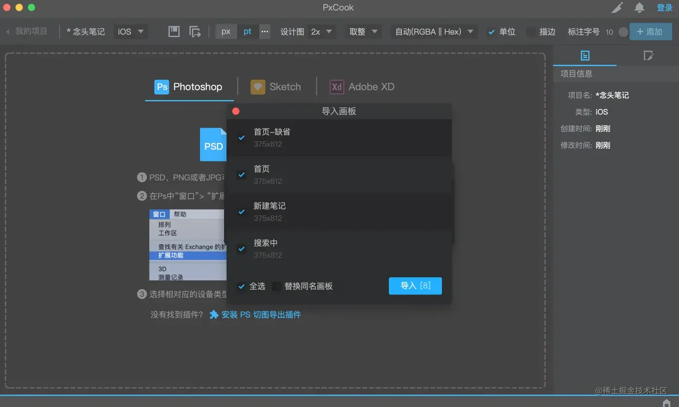Click the Sketch diamond logo icon
This screenshot has width=679, height=407.
click(x=258, y=87)
